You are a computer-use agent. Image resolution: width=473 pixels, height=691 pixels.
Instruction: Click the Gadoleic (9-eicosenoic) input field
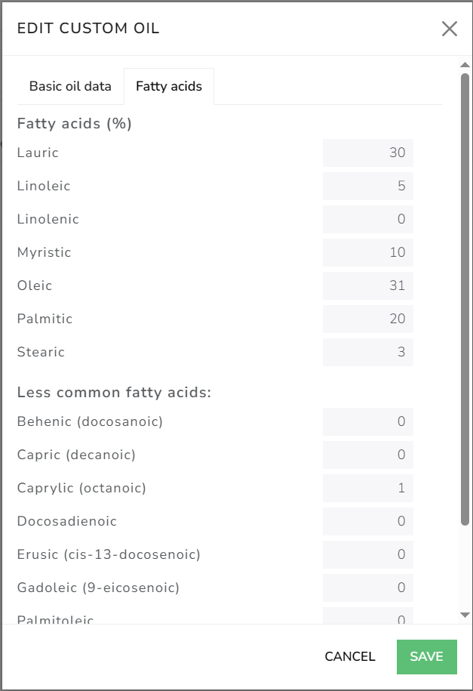(367, 588)
